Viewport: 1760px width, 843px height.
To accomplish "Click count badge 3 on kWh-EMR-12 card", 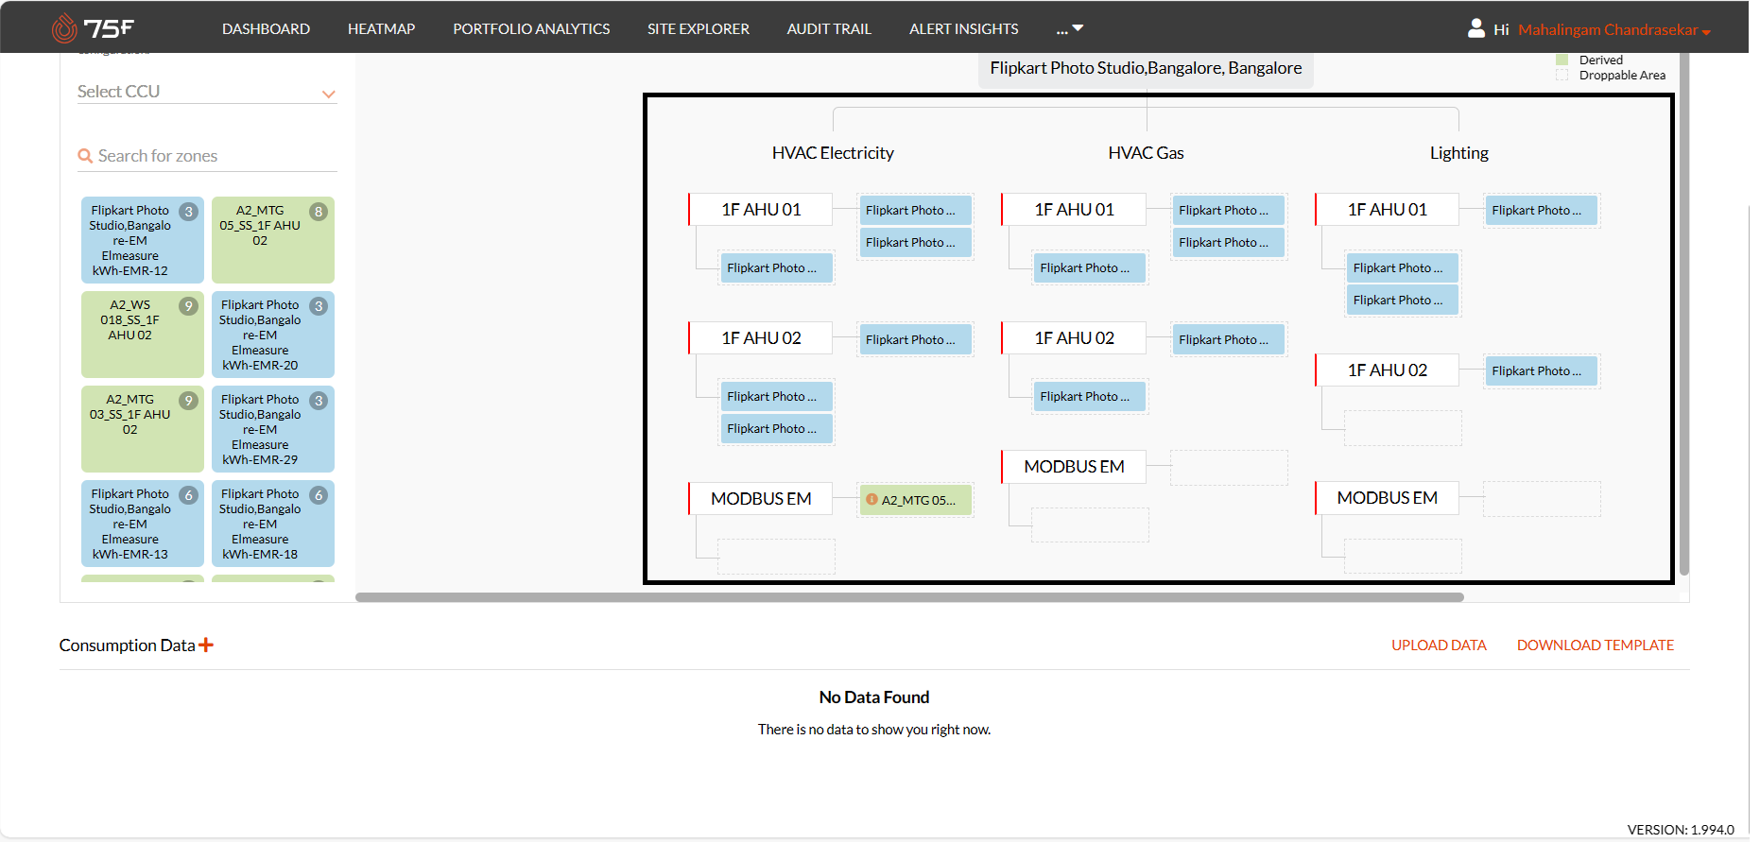I will (x=189, y=212).
